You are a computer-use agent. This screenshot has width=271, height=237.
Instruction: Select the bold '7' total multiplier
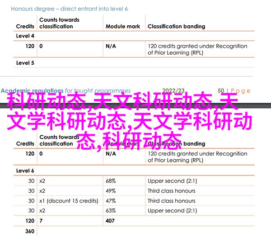pos(41,221)
